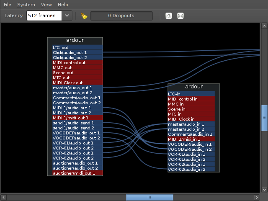Click the vertical scrollbar up arrow
Viewport: 268px width, 201px height.
tap(264, 26)
